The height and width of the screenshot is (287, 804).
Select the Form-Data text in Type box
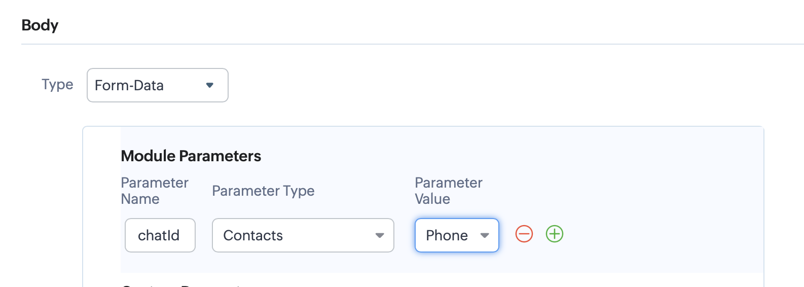[x=129, y=85]
